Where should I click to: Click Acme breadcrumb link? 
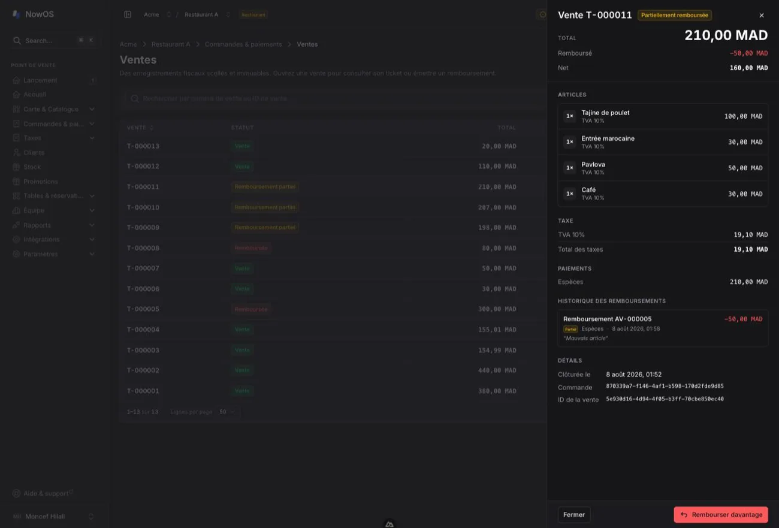tap(128, 44)
